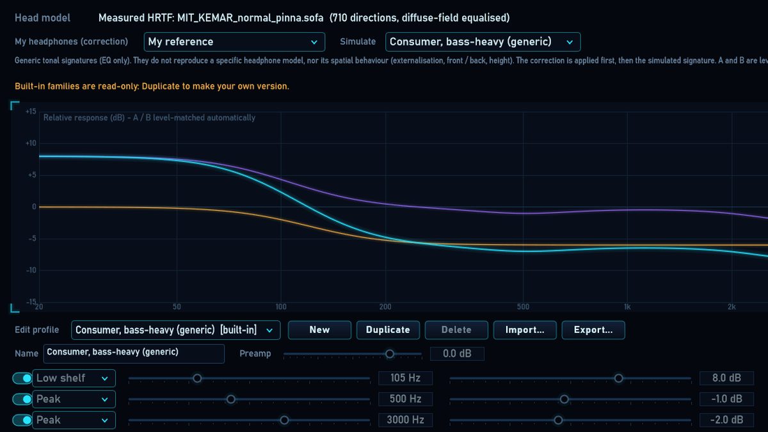Click the My headphones (correction) label

tap(71, 42)
